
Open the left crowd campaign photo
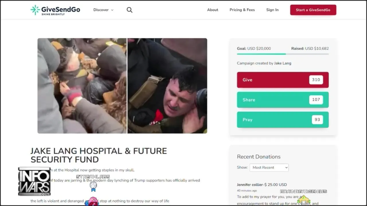(x=82, y=86)
